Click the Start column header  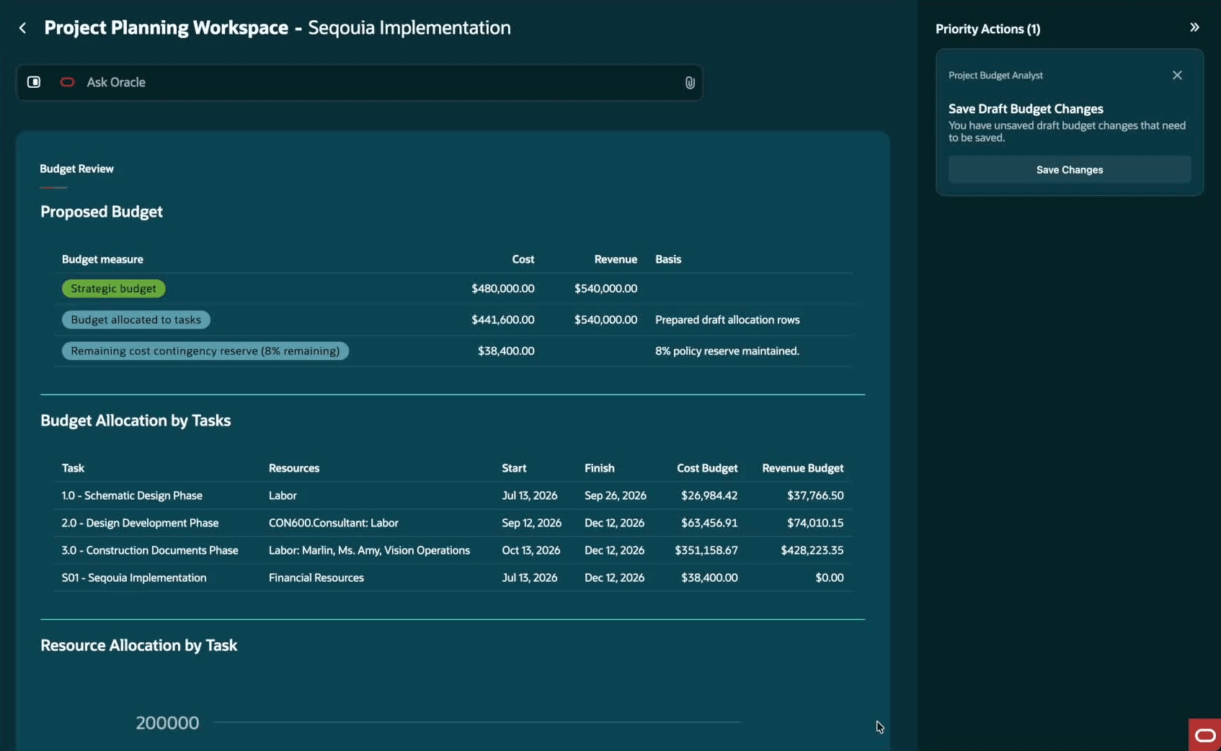(514, 468)
